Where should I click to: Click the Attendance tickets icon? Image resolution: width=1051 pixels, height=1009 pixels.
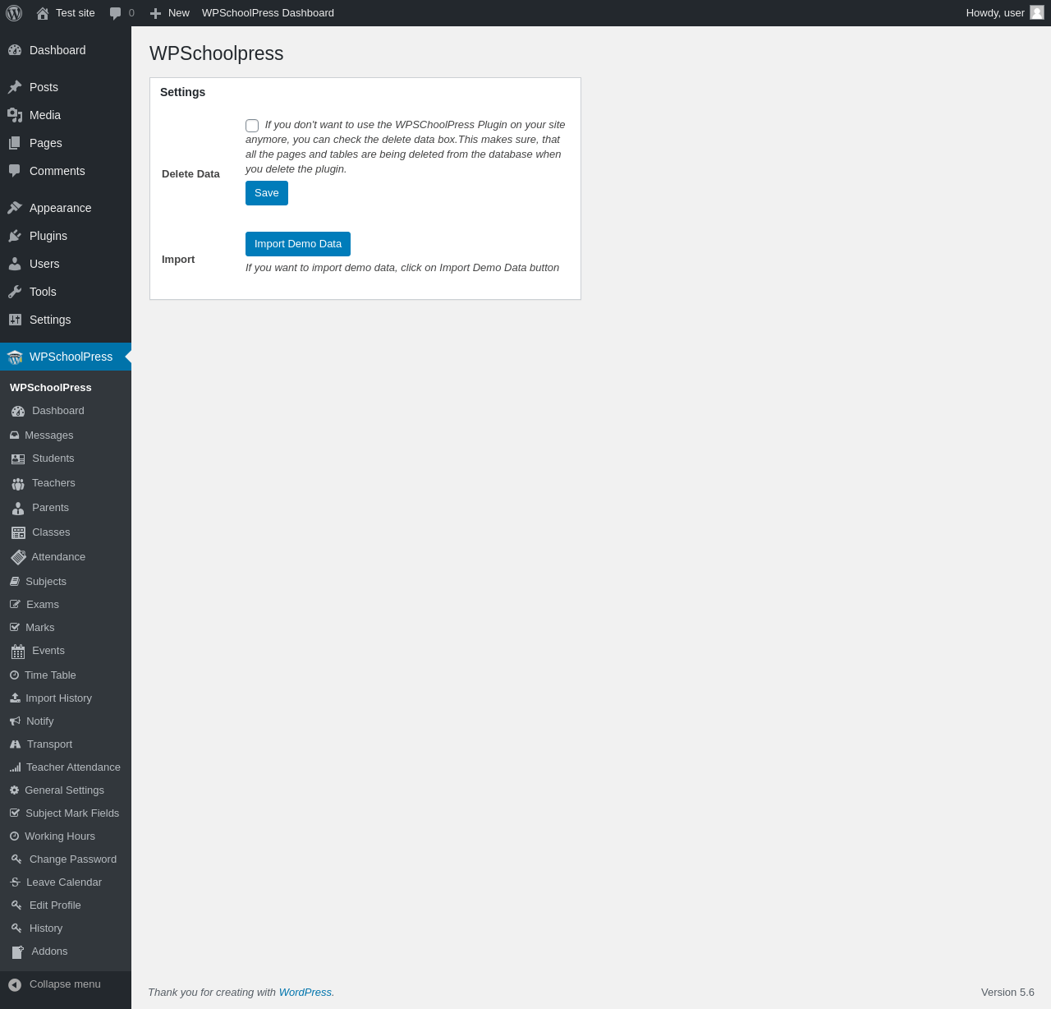pyautogui.click(x=18, y=557)
